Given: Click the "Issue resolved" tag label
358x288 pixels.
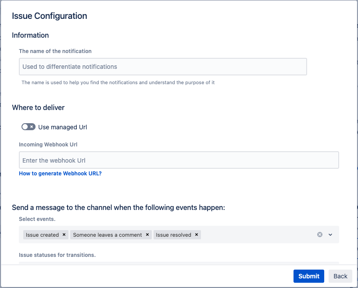Looking at the screenshot, I should pyautogui.click(x=174, y=235).
